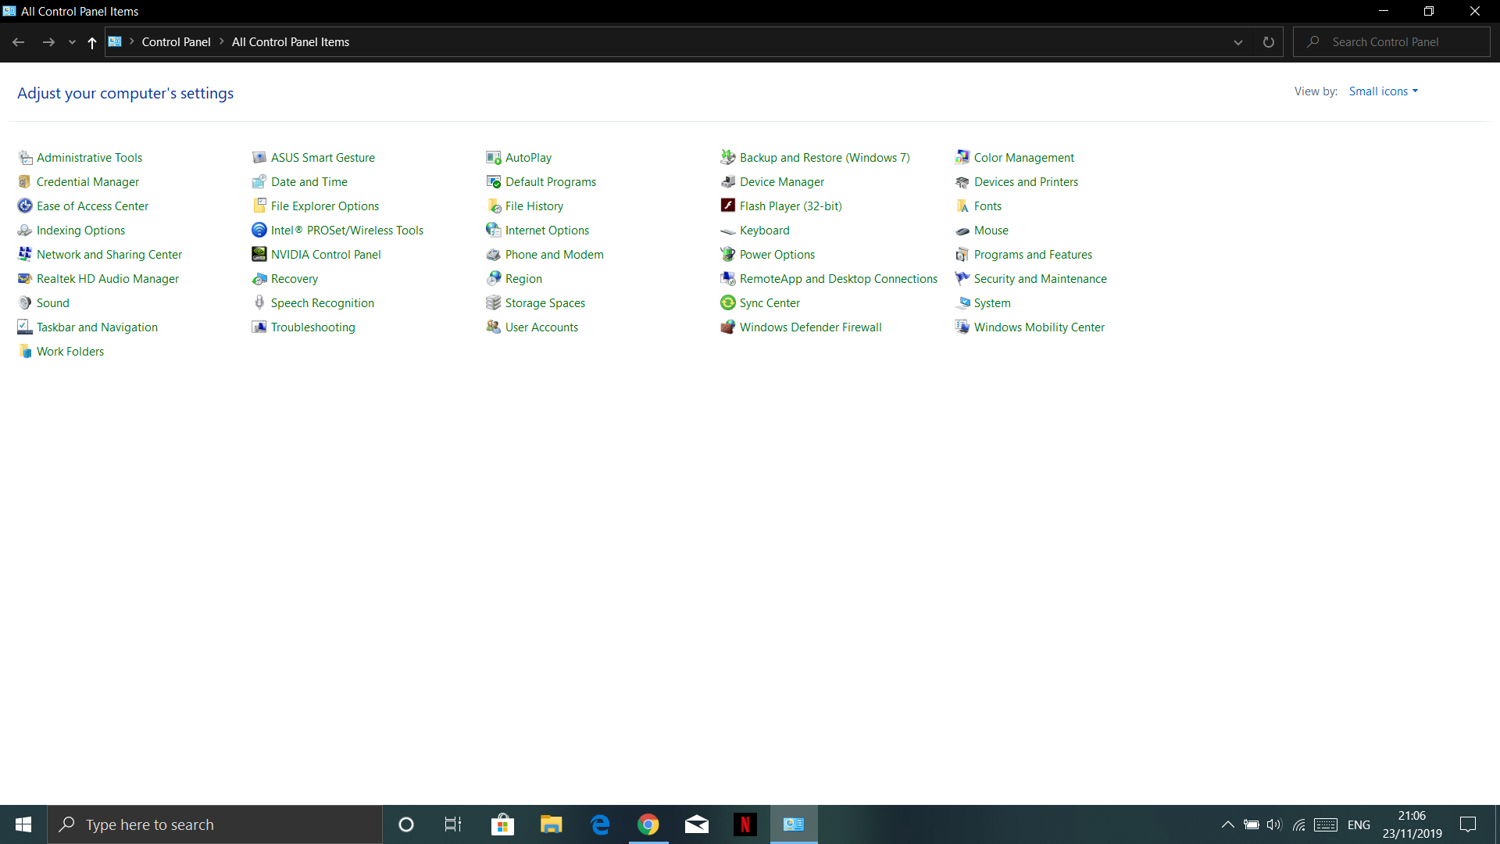Open the Internet Options globe icon
Image resolution: width=1500 pixels, height=844 pixels.
pyautogui.click(x=494, y=231)
